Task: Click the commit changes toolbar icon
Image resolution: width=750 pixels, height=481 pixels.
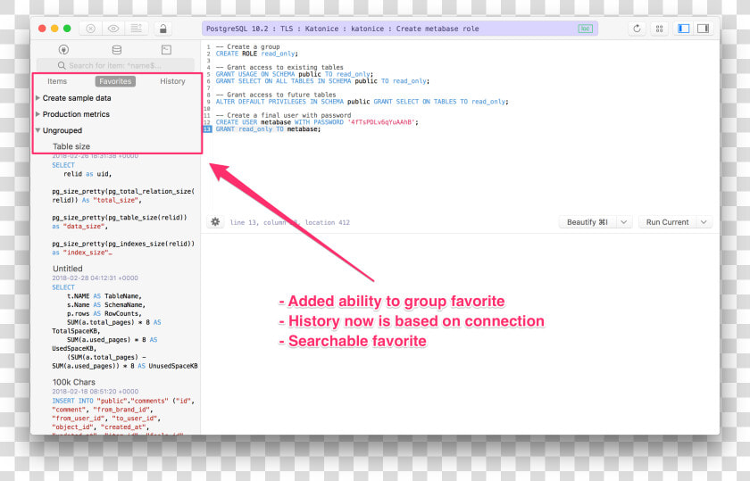Action: point(137,29)
